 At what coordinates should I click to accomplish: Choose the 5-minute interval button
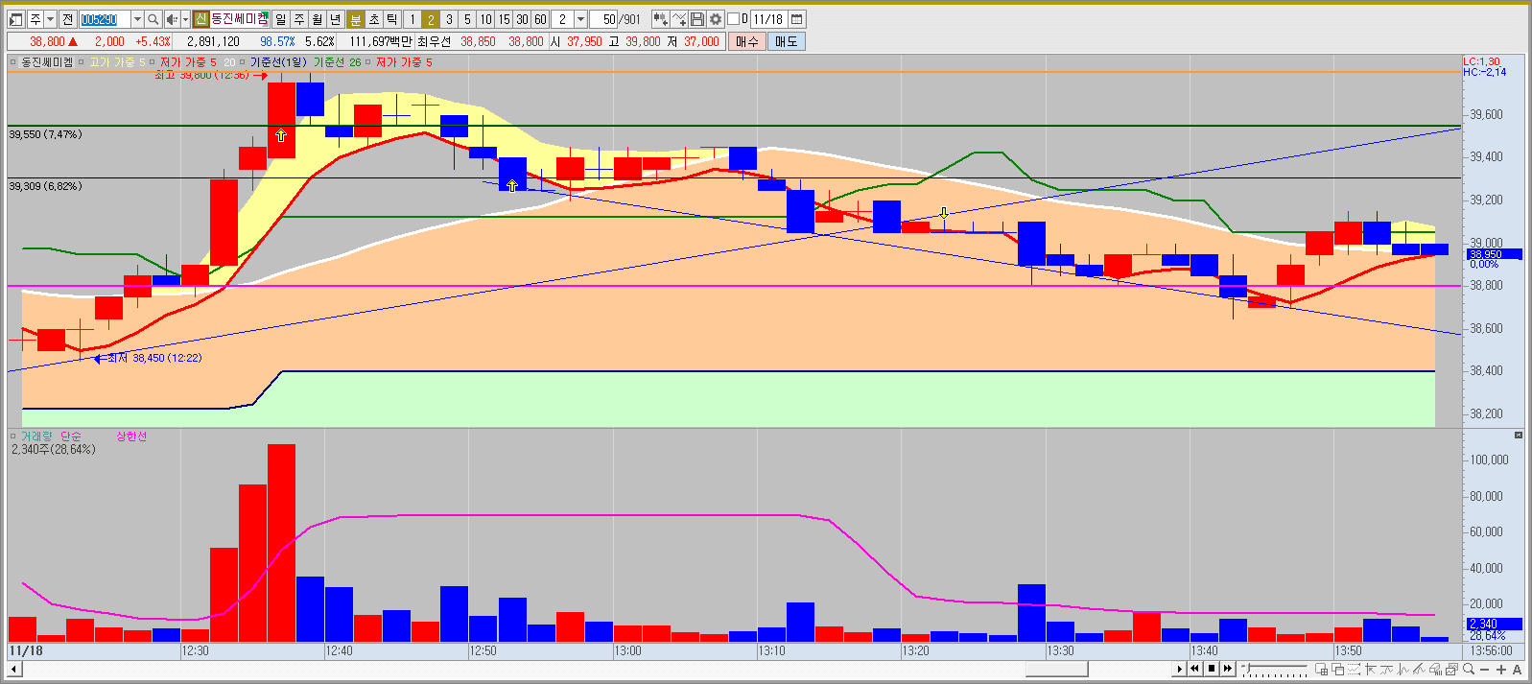pos(467,19)
